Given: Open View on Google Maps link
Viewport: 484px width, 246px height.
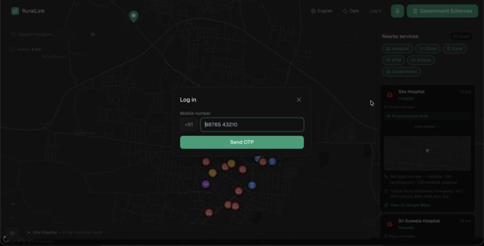Looking at the screenshot, I should (x=410, y=205).
